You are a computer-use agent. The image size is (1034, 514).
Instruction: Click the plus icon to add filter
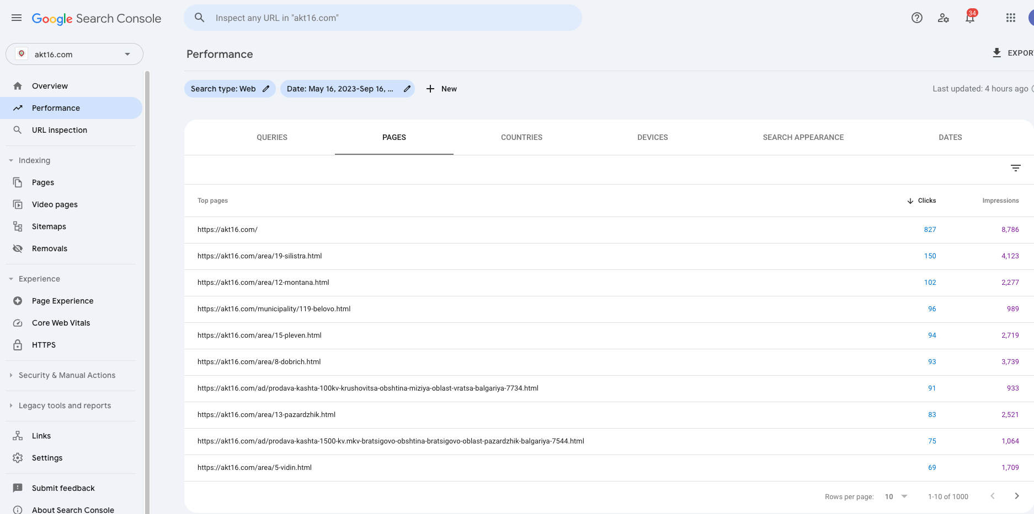pyautogui.click(x=430, y=89)
